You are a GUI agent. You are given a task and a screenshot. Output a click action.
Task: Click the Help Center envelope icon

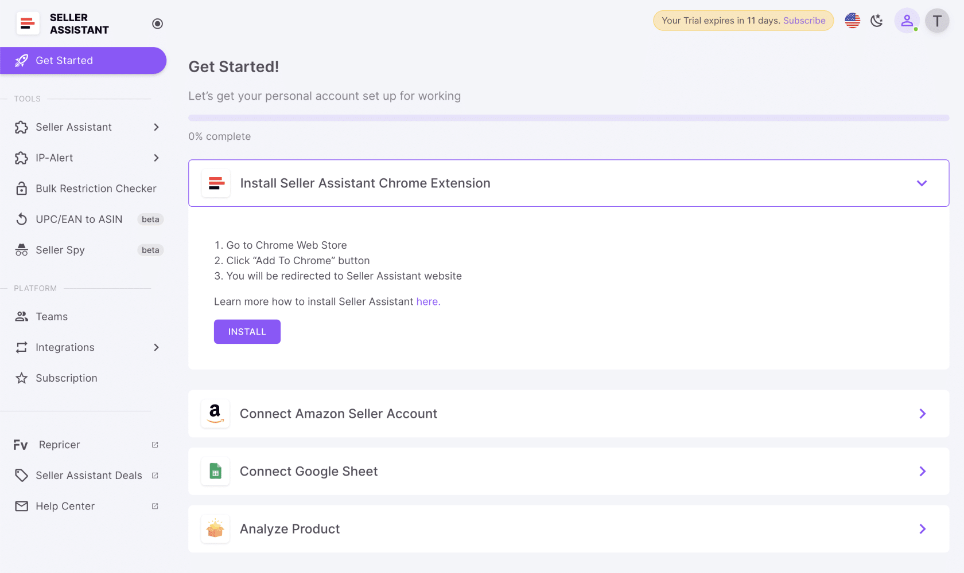tap(21, 507)
